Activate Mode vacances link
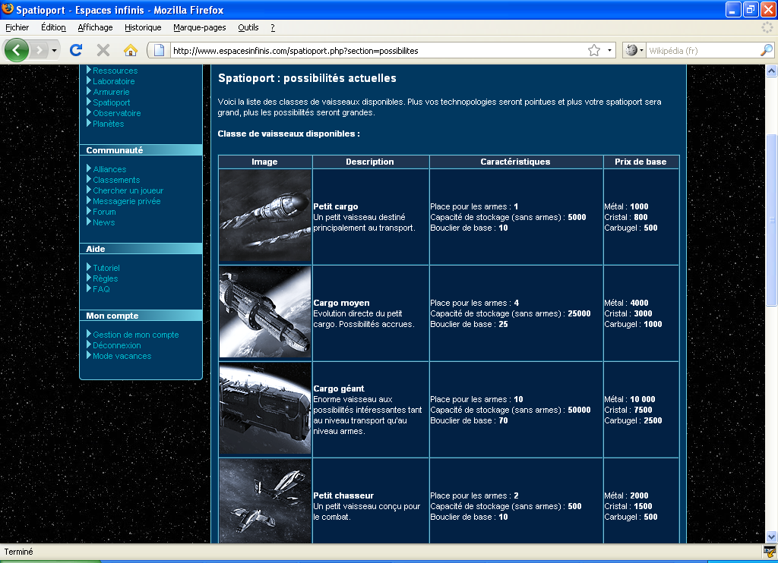778x563 pixels. point(122,357)
